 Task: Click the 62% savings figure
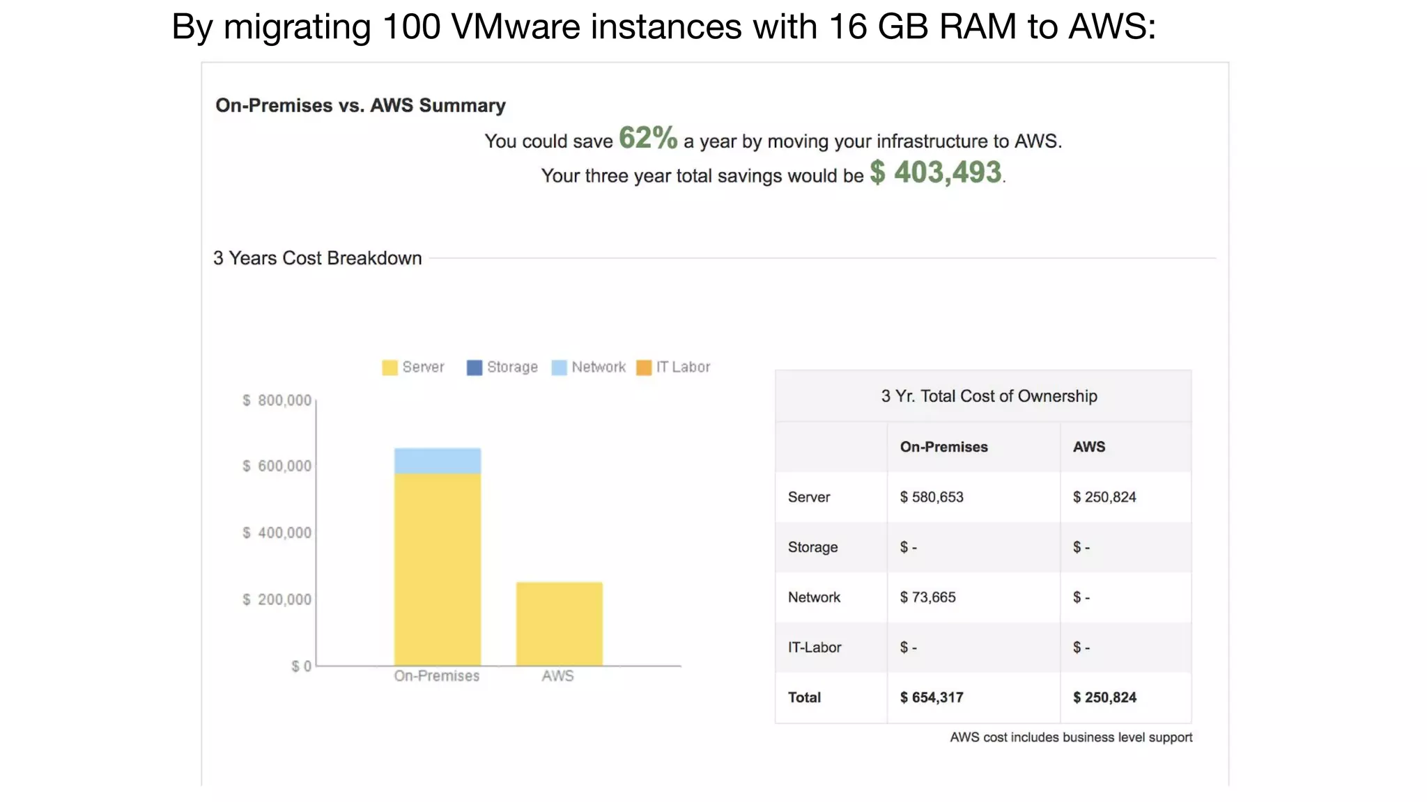(647, 138)
